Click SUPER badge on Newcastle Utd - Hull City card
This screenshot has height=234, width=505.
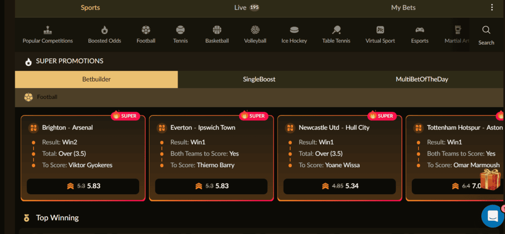point(383,116)
